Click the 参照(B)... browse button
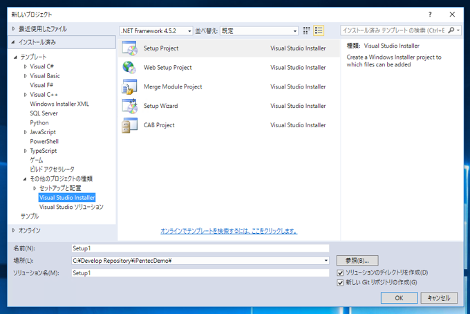The height and width of the screenshot is (314, 470). pyautogui.click(x=357, y=260)
